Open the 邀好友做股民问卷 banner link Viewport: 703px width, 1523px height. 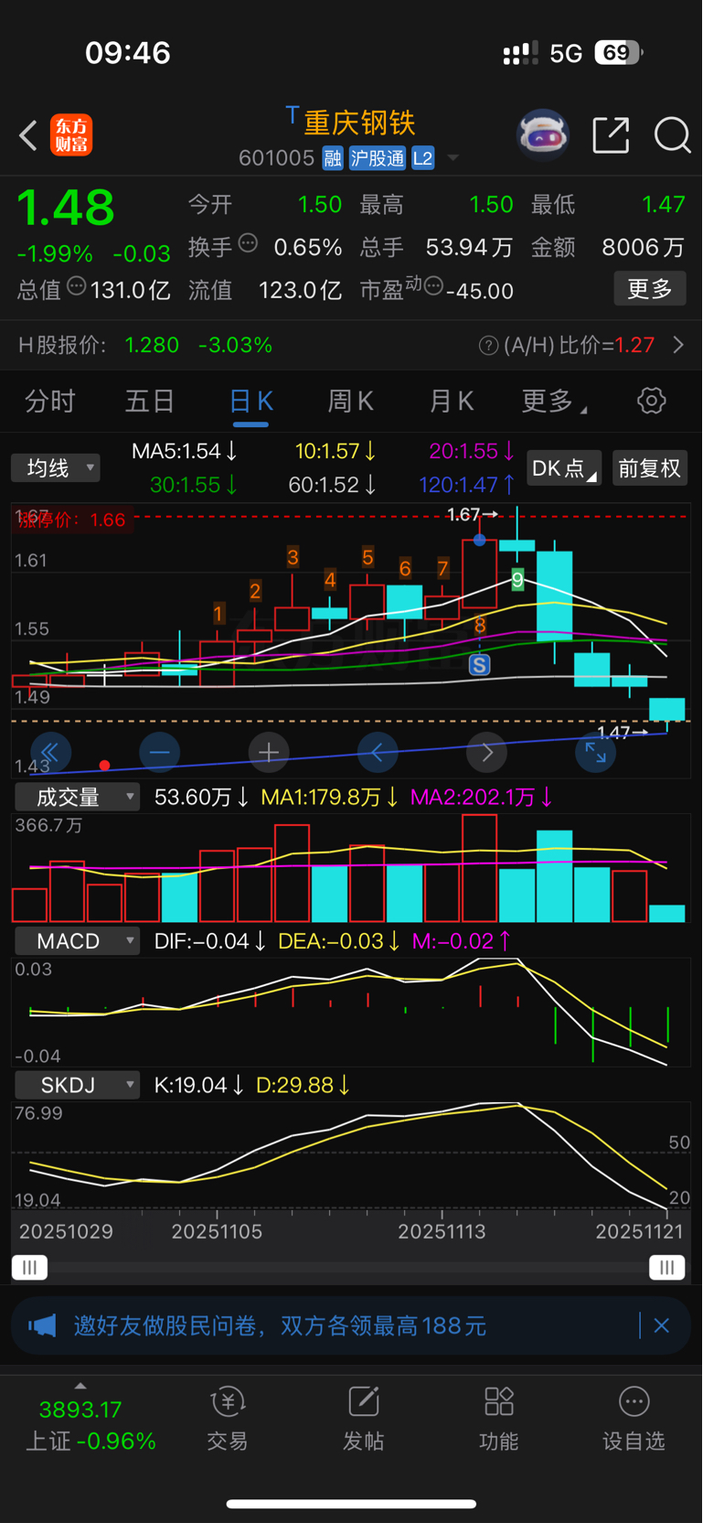[x=280, y=1325]
